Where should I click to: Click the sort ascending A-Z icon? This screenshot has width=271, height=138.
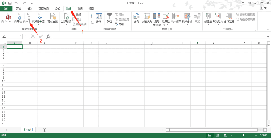[92, 16]
